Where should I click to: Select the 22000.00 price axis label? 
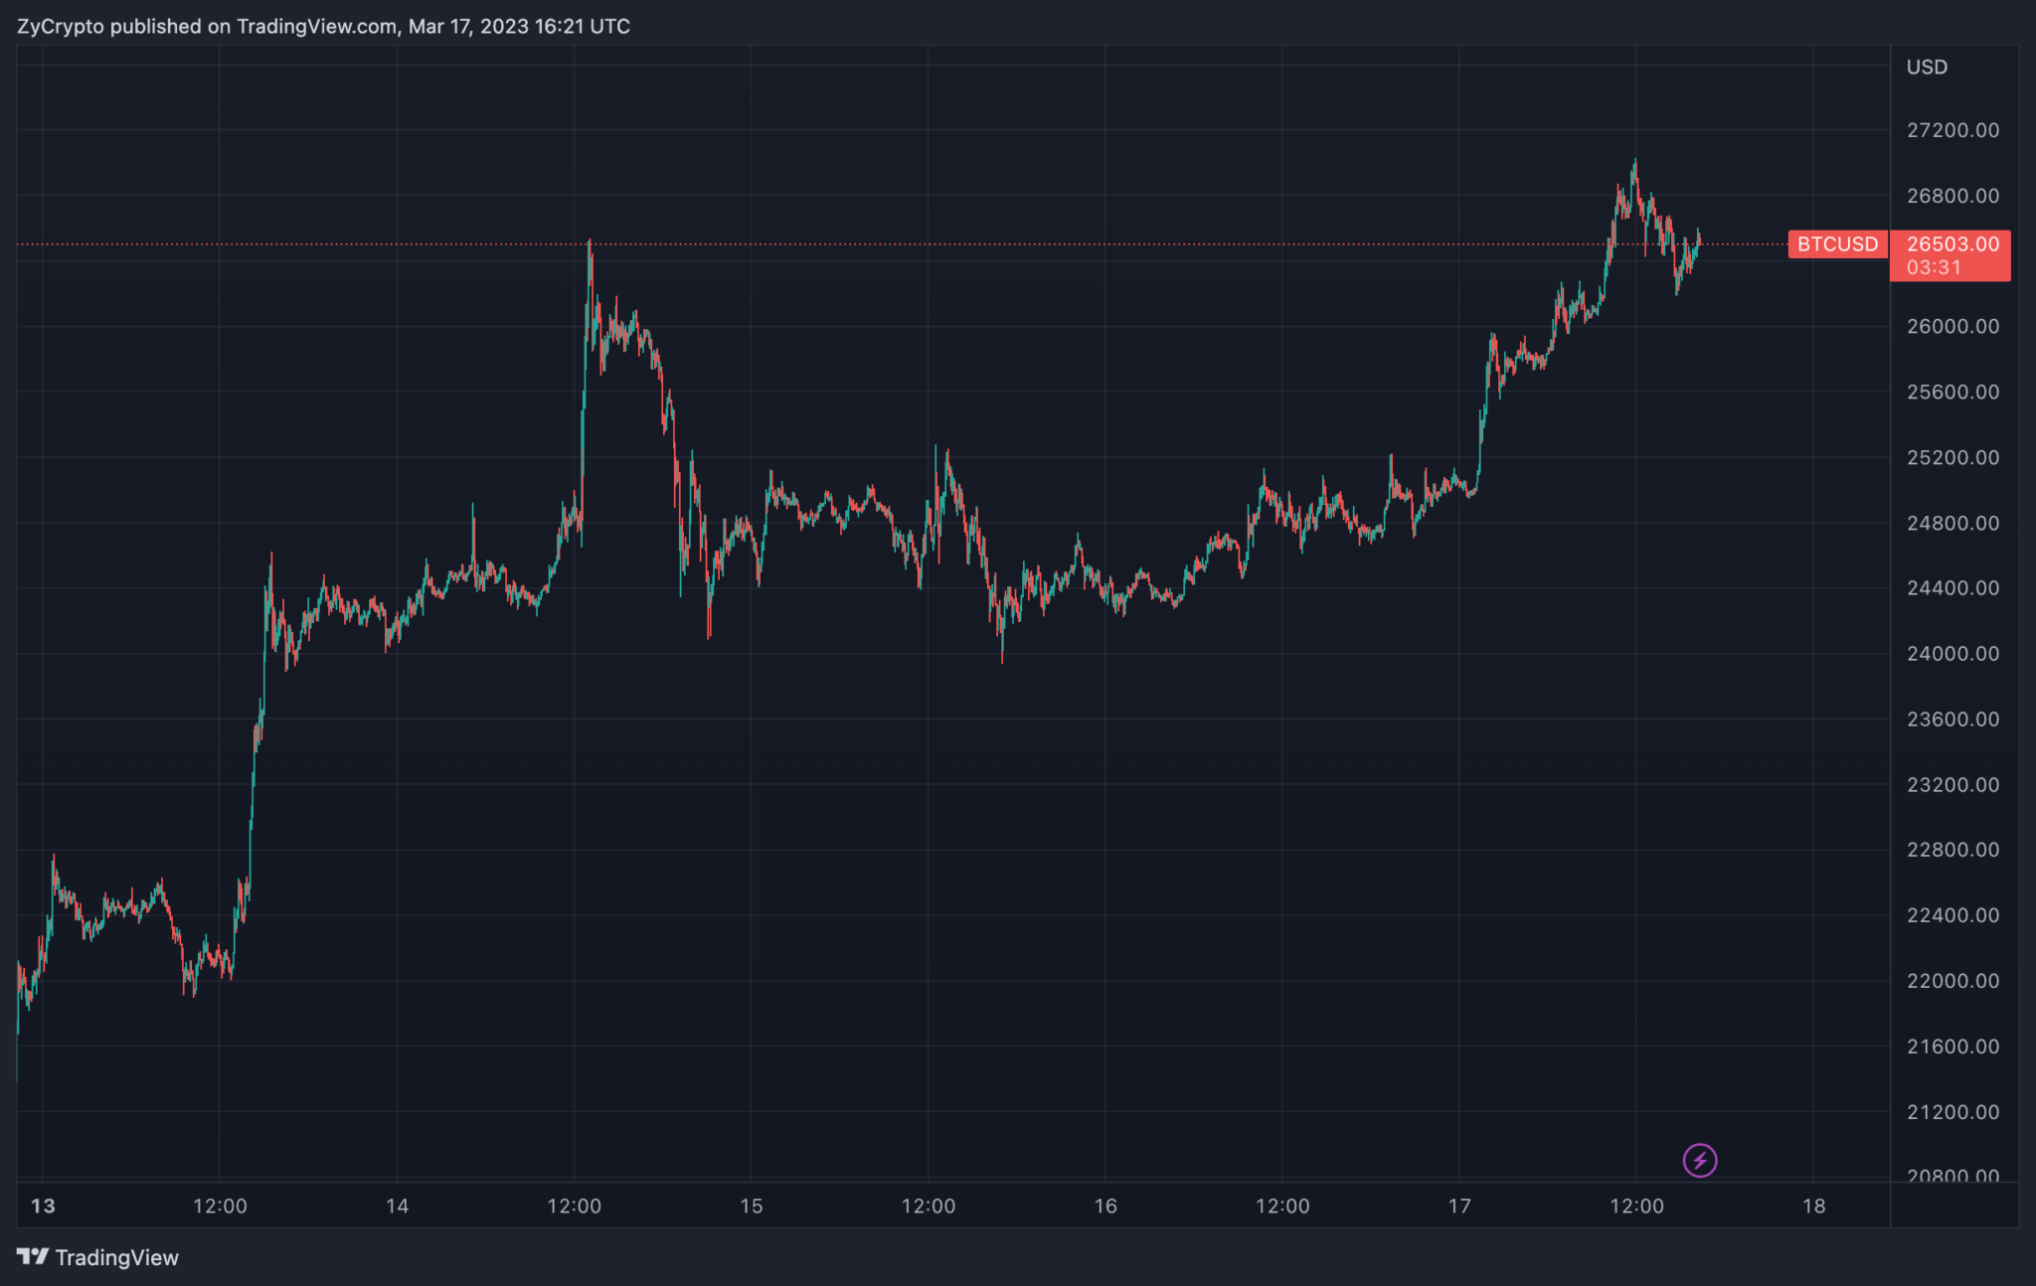click(x=1952, y=981)
